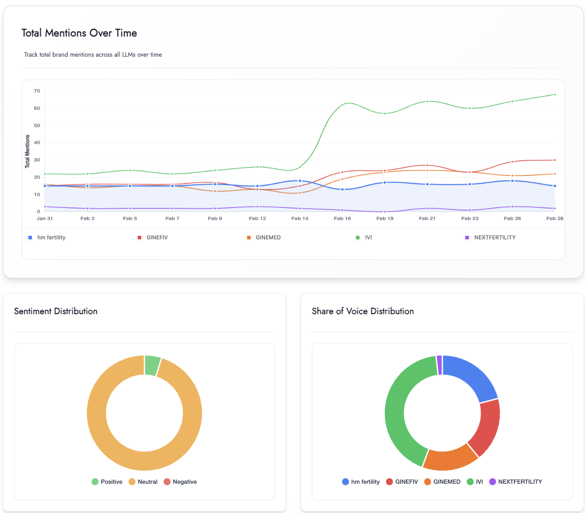Click the Total Mentions y-axis title
This screenshot has width=585, height=513.
(27, 152)
